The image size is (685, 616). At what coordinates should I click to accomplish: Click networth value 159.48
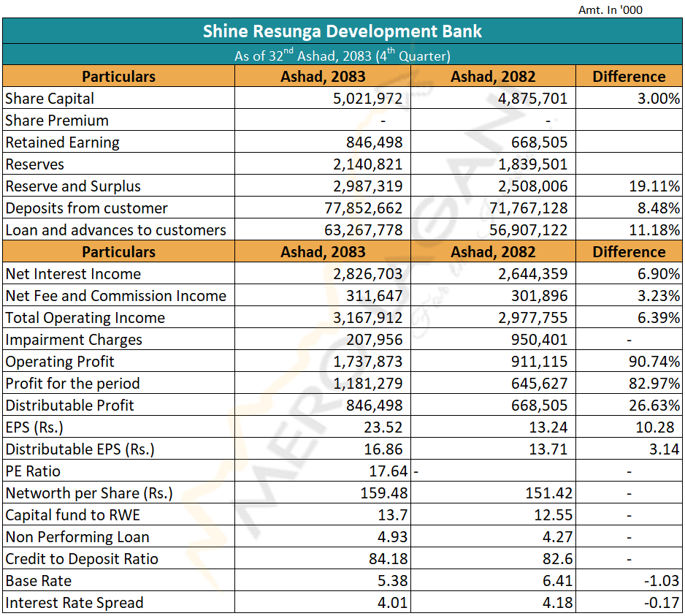(x=383, y=493)
